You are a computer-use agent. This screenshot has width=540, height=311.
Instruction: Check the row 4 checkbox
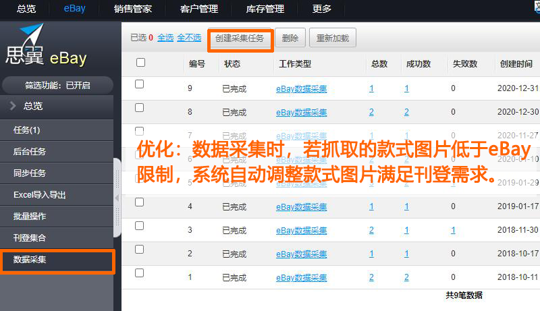[139, 202]
